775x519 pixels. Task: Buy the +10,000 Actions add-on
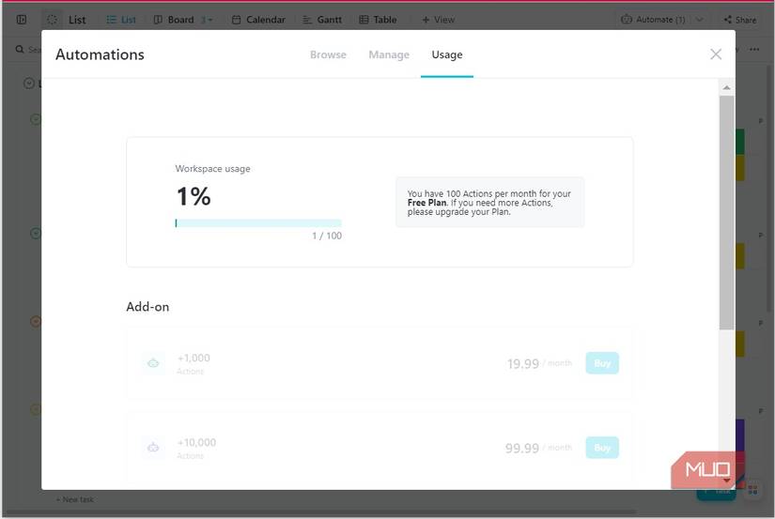point(601,448)
